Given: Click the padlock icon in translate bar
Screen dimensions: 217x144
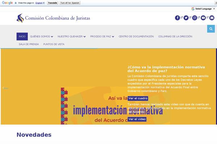Looking at the screenshot, I should 16,3.
